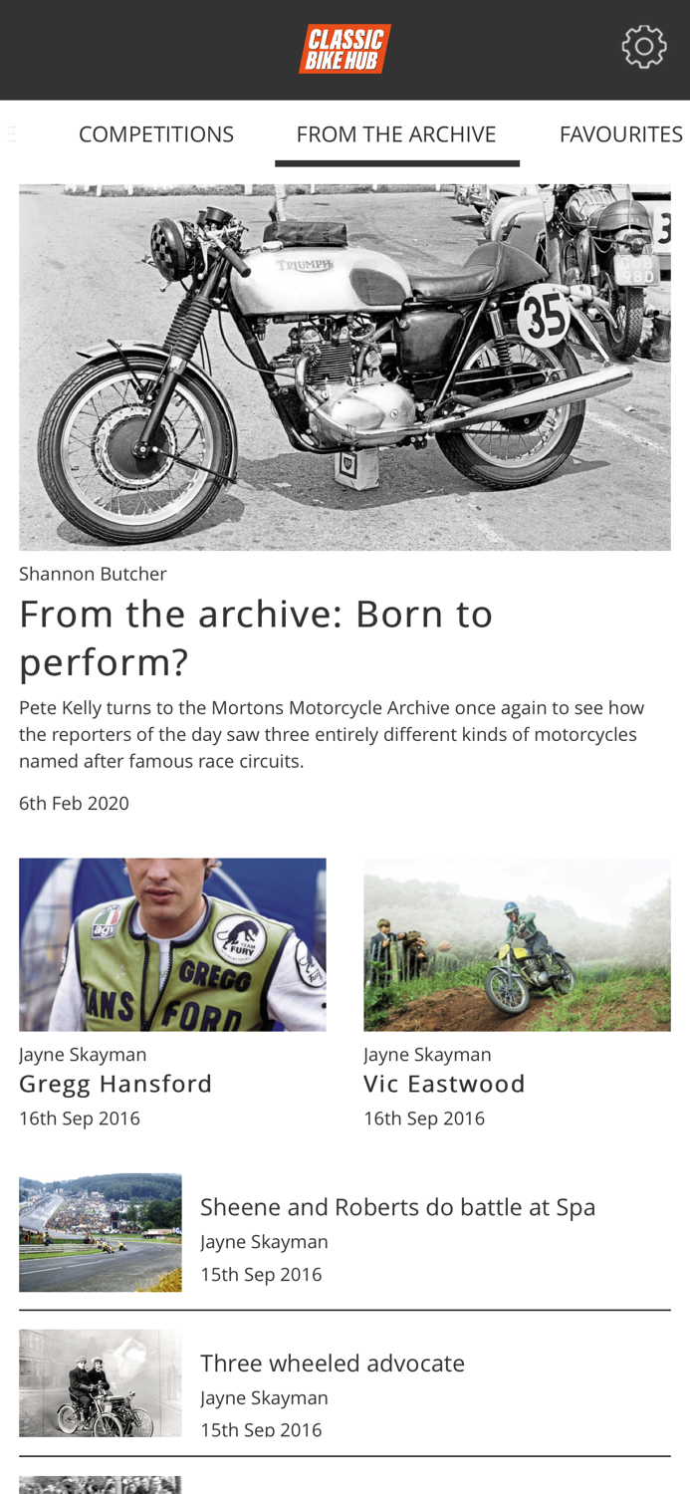Click the 6th Feb 2020 date label

pyautogui.click(x=74, y=804)
